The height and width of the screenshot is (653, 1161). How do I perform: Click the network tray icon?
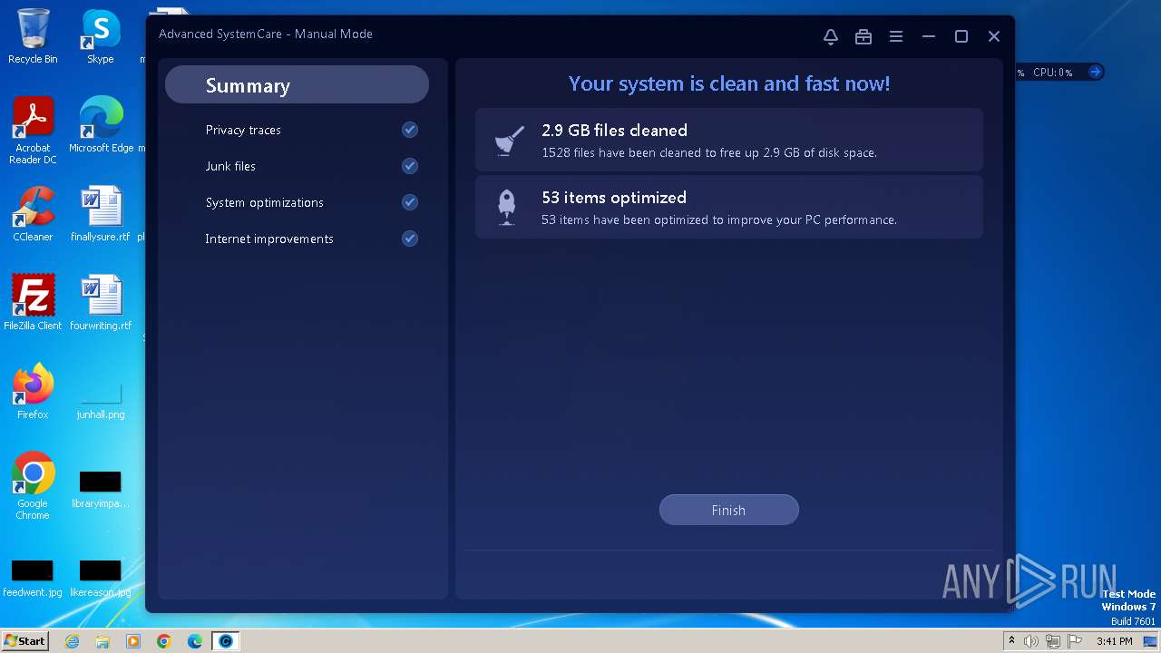pyautogui.click(x=1053, y=641)
